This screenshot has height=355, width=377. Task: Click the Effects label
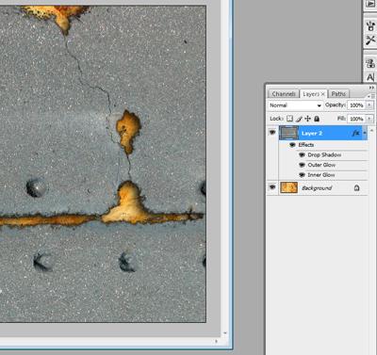pos(306,145)
